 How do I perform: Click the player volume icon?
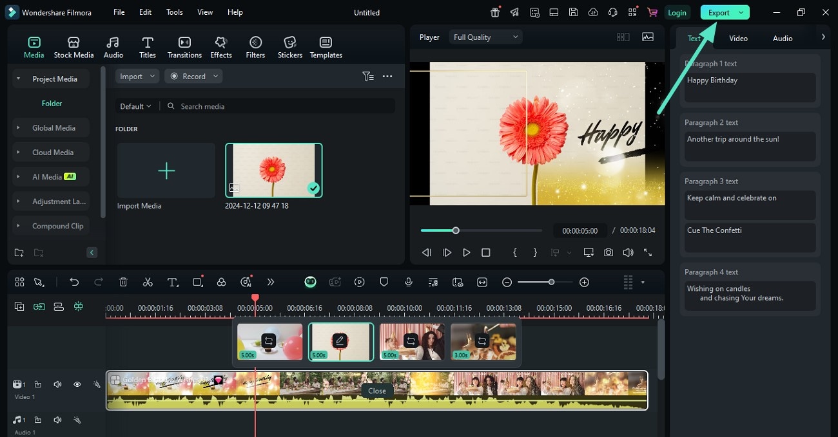click(628, 253)
